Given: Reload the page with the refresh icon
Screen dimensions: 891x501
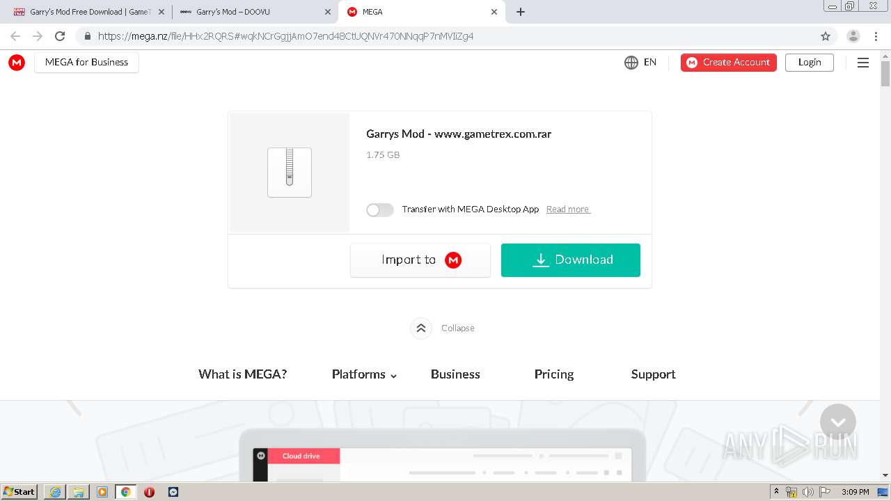Looking at the screenshot, I should (x=60, y=36).
